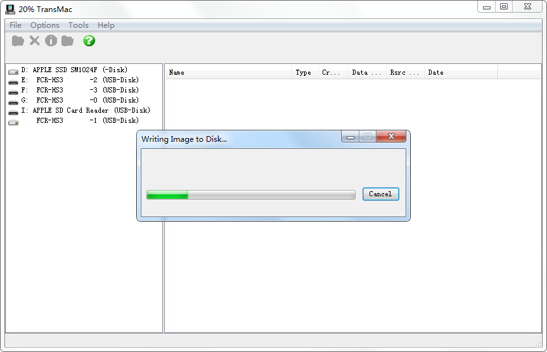
Task: Minimize the Writing Image to Disk dialog
Action: (x=351, y=137)
